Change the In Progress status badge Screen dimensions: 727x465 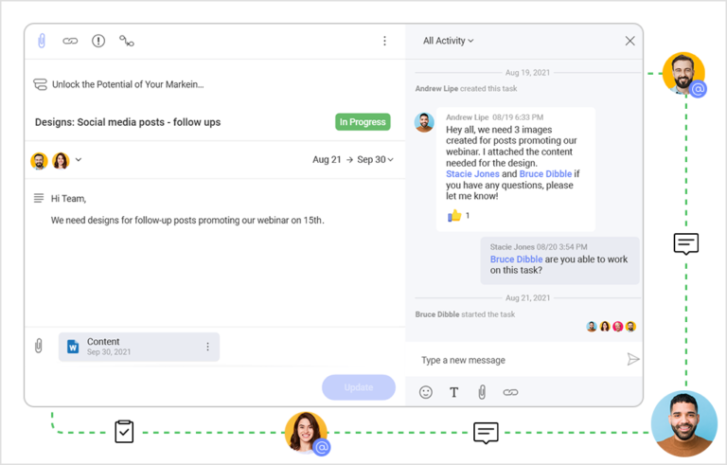(363, 122)
